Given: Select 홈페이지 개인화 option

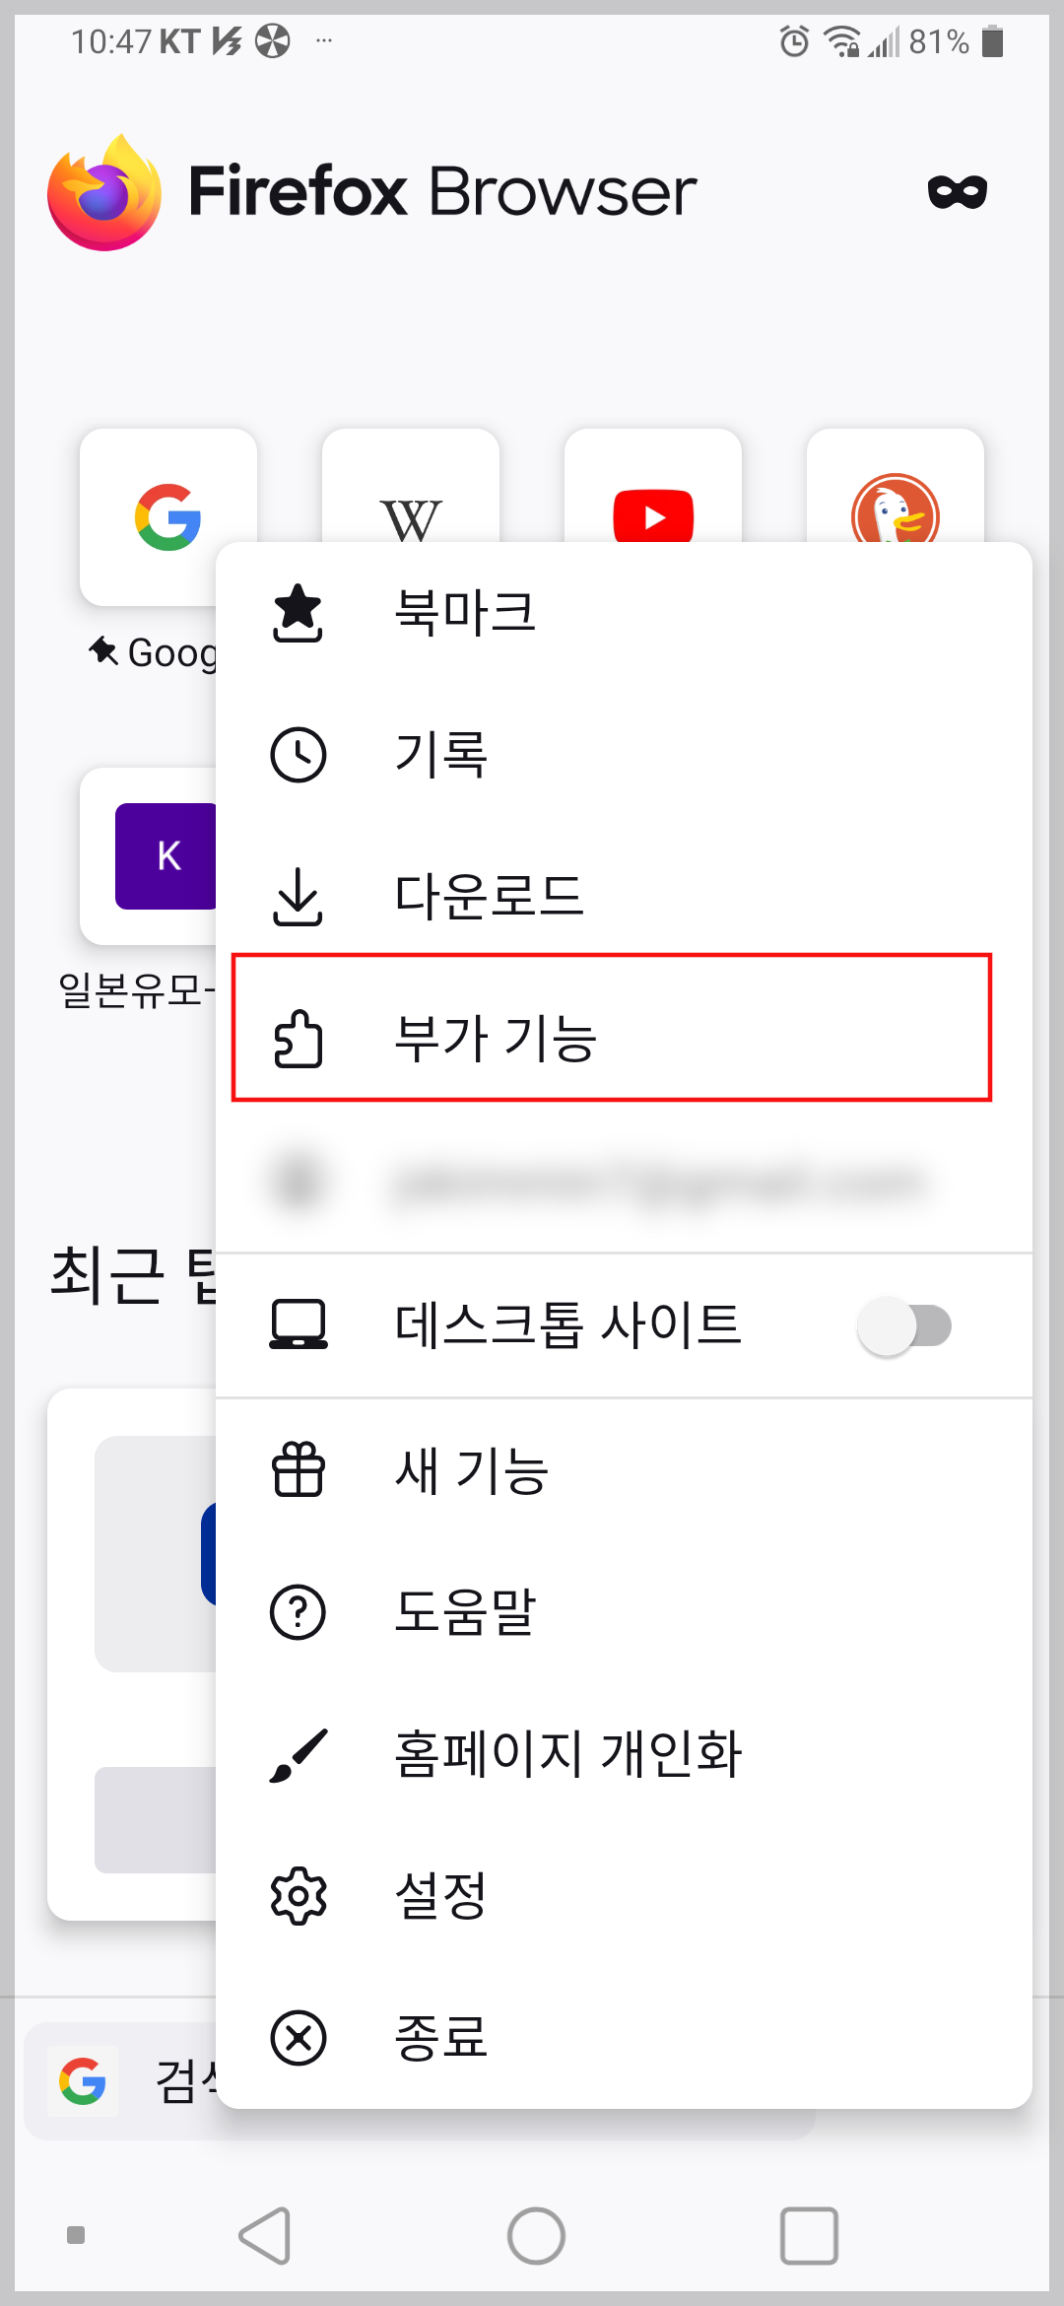Looking at the screenshot, I should 569,1752.
